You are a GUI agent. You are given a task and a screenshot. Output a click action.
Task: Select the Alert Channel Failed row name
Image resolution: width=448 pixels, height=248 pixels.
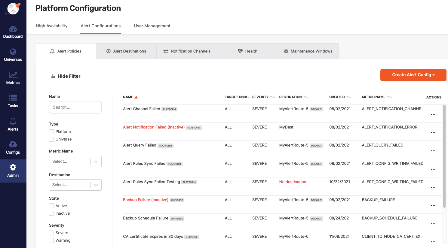[141, 109]
